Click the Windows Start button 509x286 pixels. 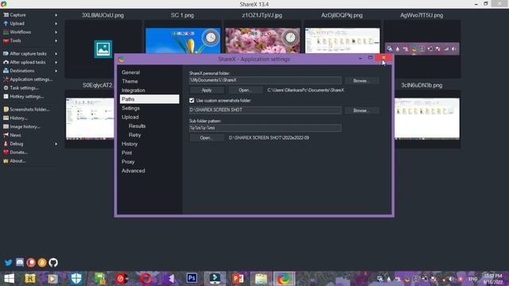pos(10,279)
